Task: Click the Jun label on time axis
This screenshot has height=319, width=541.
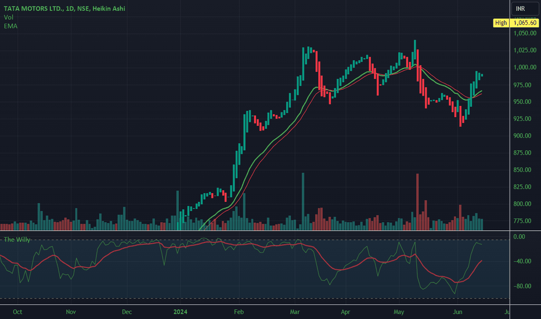Action: 457,312
